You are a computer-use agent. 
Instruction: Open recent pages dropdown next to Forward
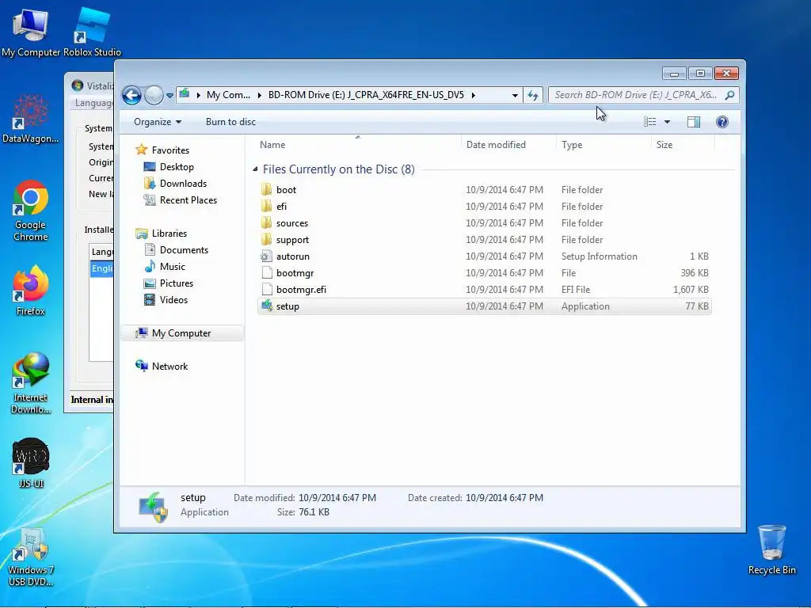169,95
